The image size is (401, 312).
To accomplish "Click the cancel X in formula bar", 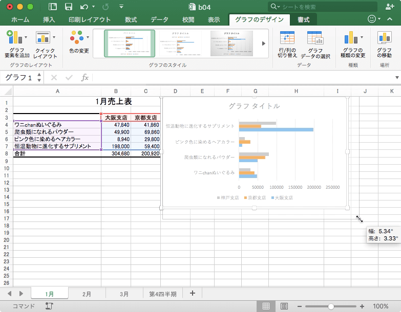I will point(54,77).
